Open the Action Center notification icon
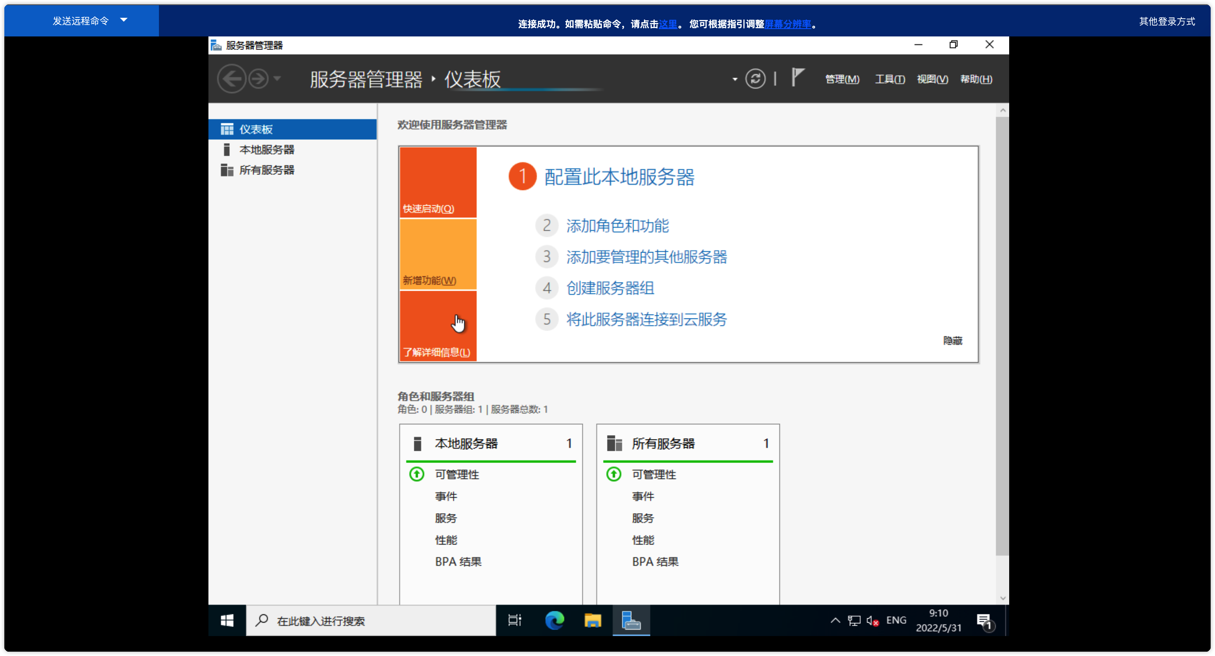Image resolution: width=1215 pixels, height=656 pixels. 985,621
